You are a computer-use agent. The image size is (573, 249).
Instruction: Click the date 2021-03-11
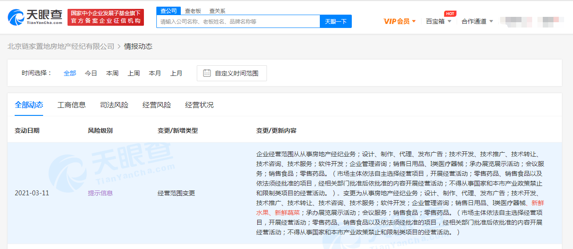pyautogui.click(x=32, y=193)
